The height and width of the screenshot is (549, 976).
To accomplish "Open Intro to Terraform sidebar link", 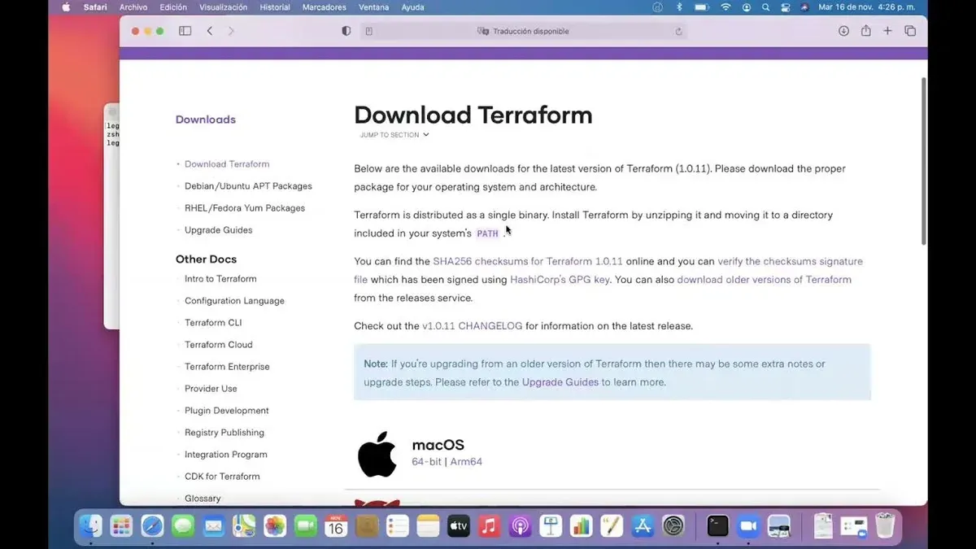I will pyautogui.click(x=220, y=279).
